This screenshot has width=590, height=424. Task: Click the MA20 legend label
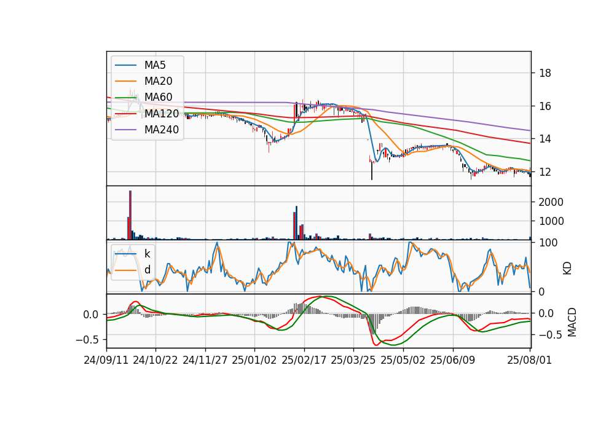click(159, 81)
